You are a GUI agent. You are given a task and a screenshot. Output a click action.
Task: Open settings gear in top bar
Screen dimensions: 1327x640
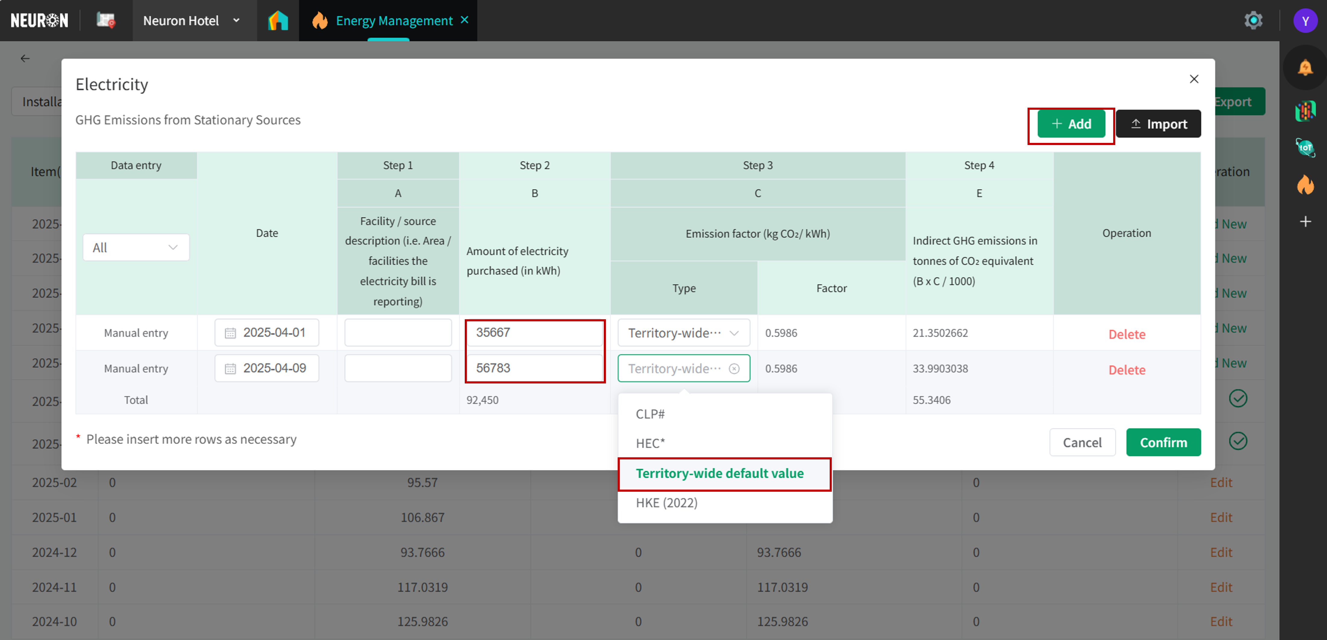(1253, 20)
